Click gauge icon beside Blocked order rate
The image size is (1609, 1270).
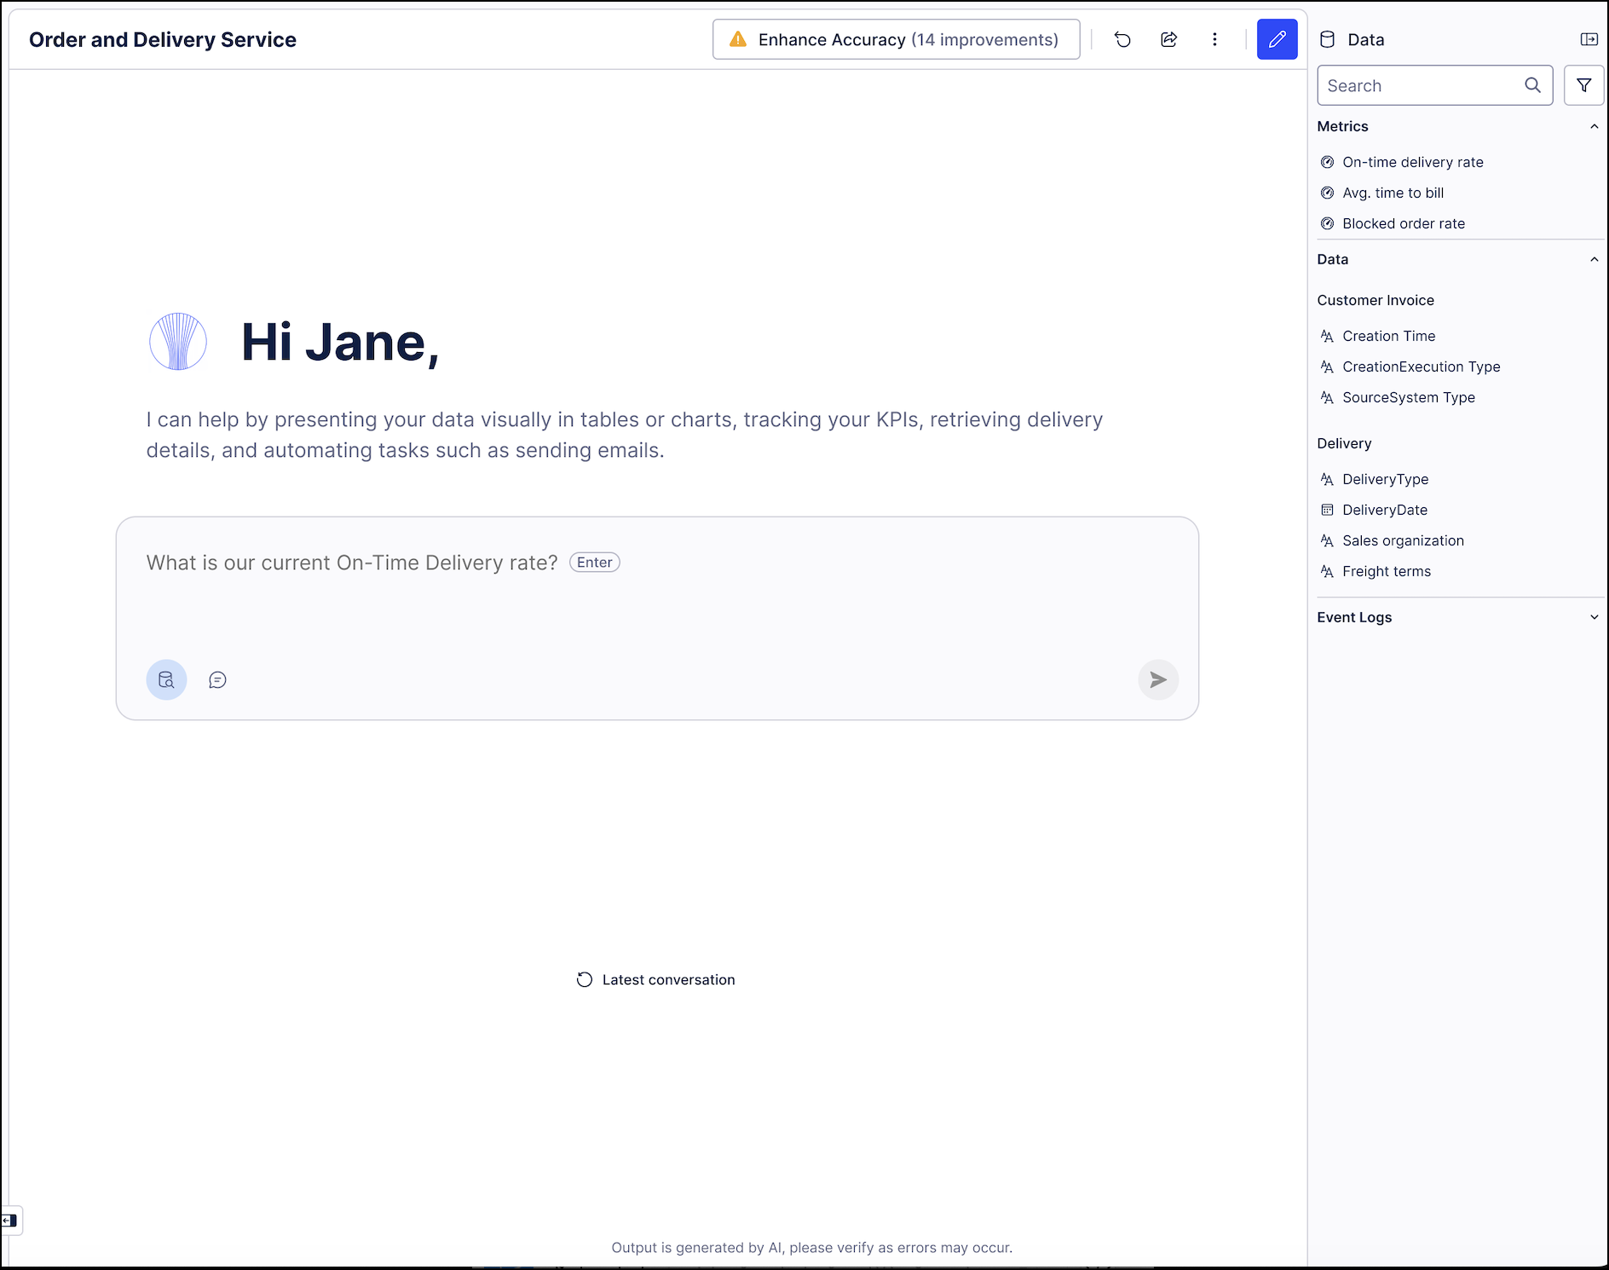pos(1327,223)
